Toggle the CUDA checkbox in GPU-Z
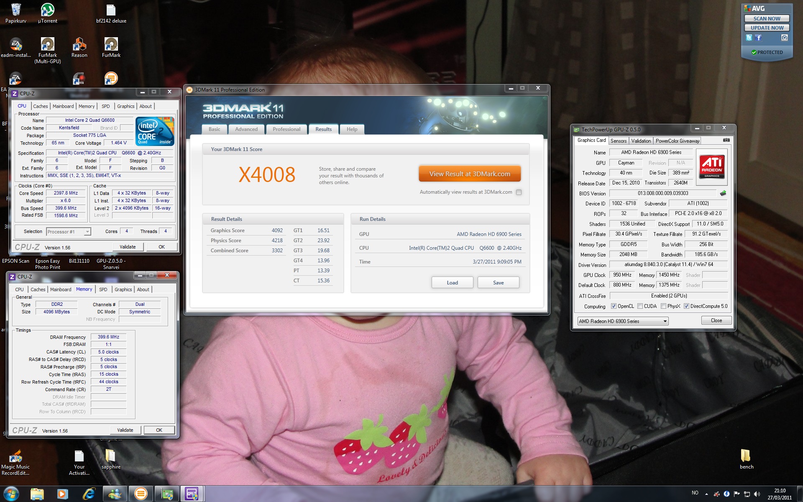803x502 pixels. (640, 306)
